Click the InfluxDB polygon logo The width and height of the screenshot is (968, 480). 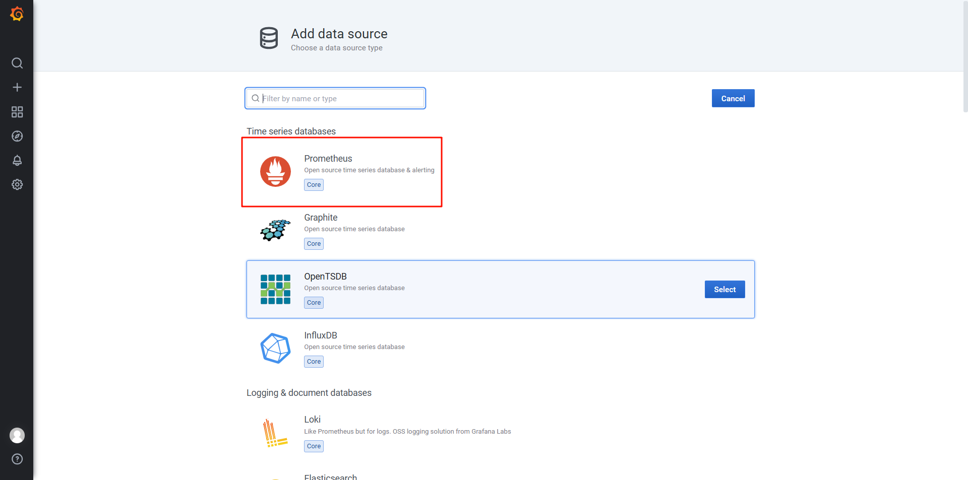point(275,348)
